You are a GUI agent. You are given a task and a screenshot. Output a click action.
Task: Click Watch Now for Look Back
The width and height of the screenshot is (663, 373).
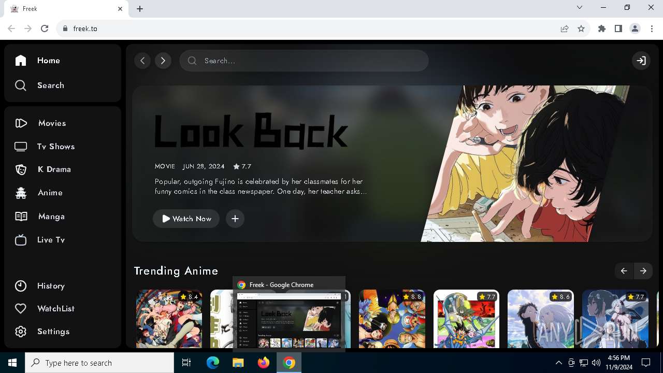(x=186, y=219)
